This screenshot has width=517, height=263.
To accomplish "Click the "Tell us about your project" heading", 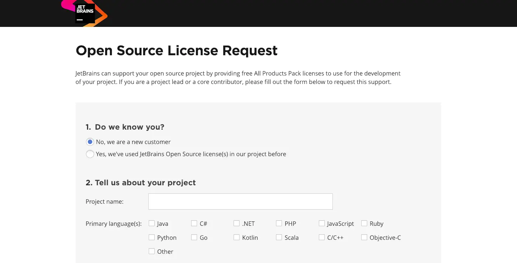I will pos(145,183).
